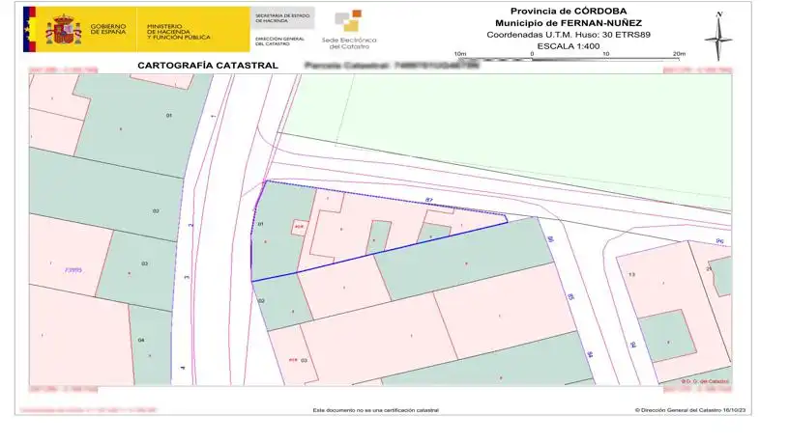
Task: Select "Este documento no es una certificación catastral"
Action: click(376, 410)
